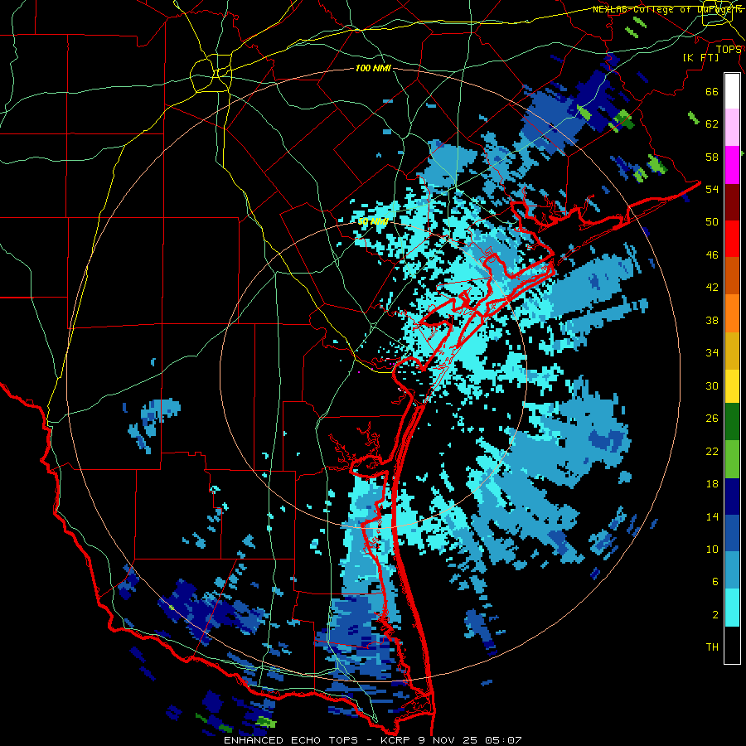
Task: Click the "62" legend value
Action: point(712,124)
